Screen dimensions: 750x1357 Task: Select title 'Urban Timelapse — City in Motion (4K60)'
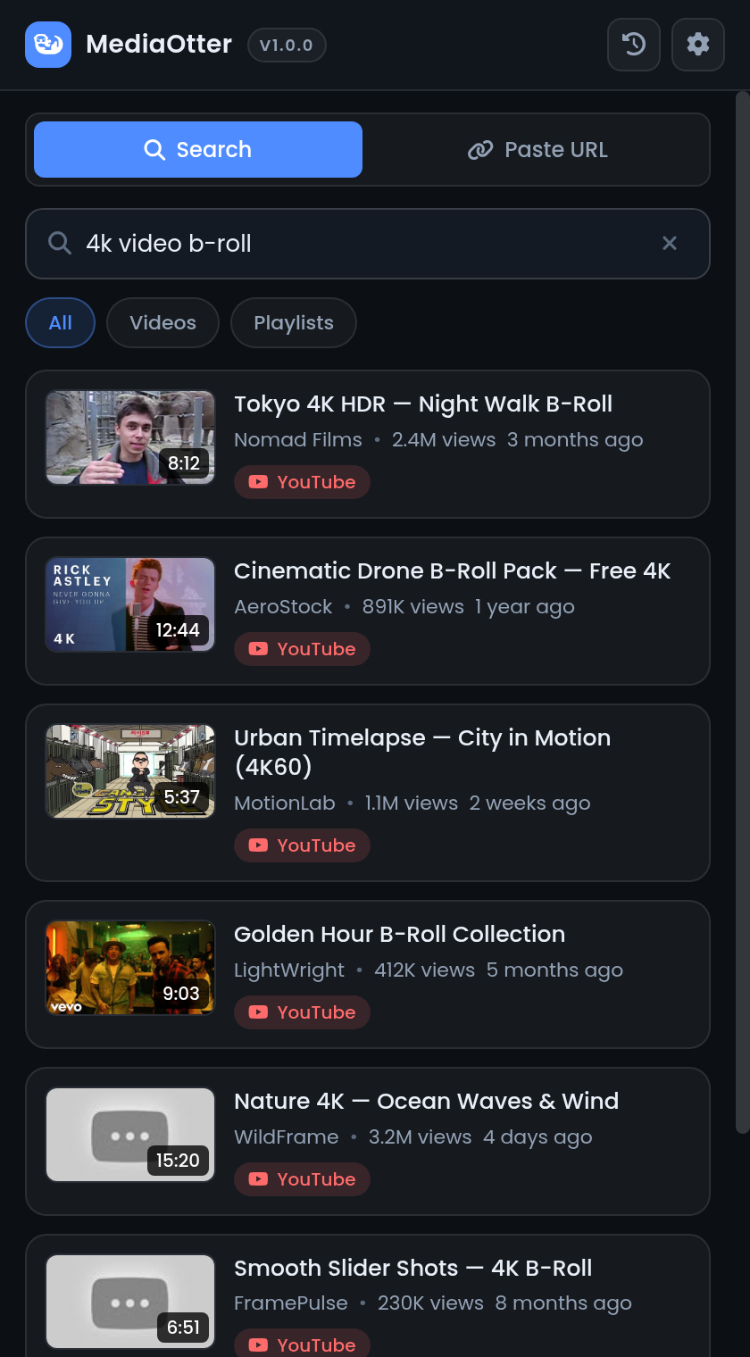tap(422, 753)
